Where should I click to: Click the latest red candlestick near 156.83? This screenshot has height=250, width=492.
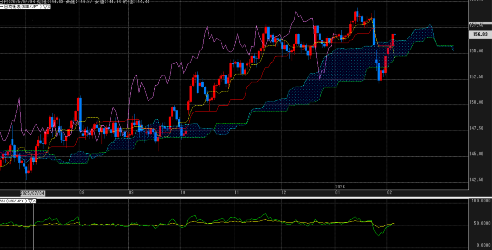point(393,40)
